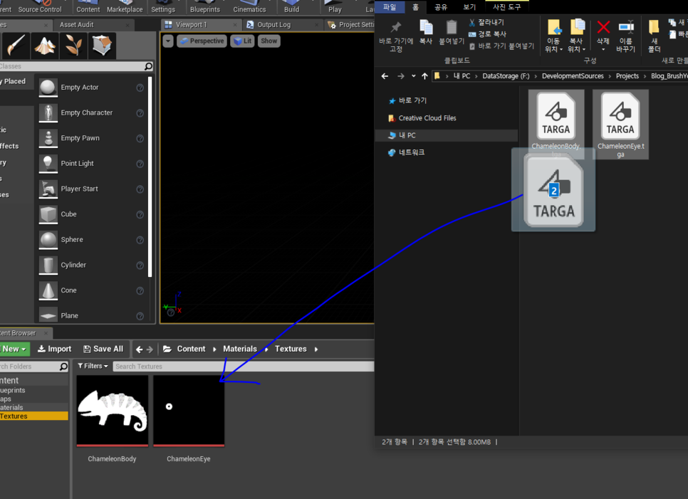Click the Empty Pawn icon
Image resolution: width=688 pixels, height=499 pixels.
[48, 138]
